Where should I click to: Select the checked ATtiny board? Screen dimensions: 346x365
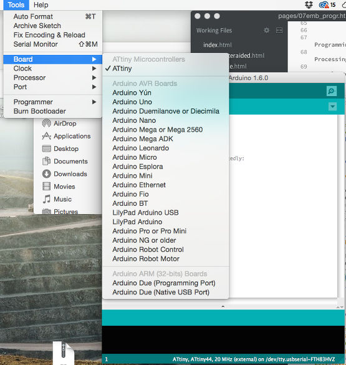click(x=166, y=69)
